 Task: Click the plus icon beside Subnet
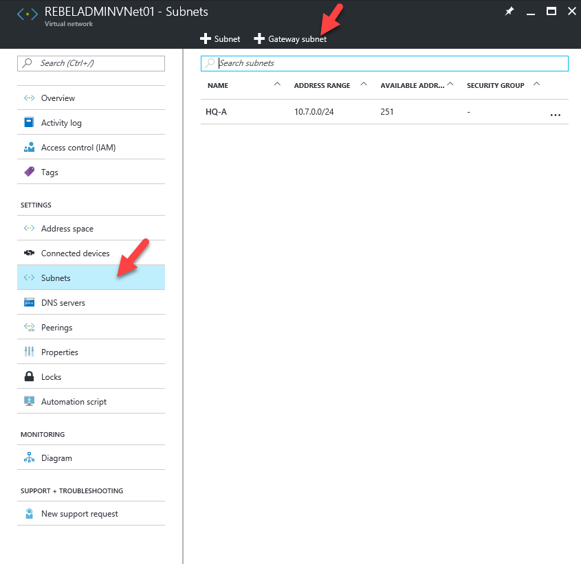[206, 38]
